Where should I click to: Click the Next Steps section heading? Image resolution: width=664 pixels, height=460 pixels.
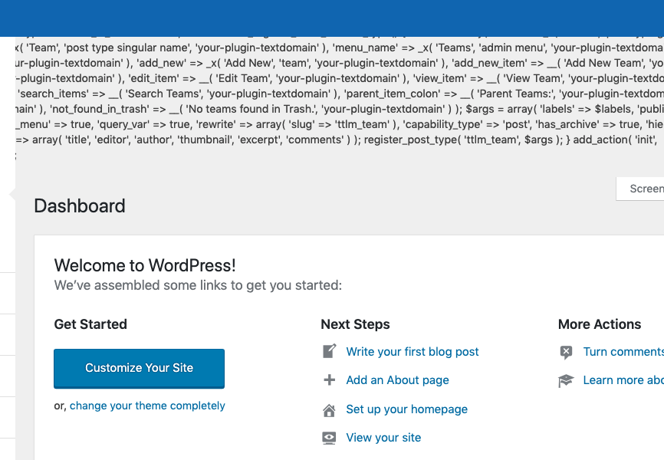pos(355,324)
